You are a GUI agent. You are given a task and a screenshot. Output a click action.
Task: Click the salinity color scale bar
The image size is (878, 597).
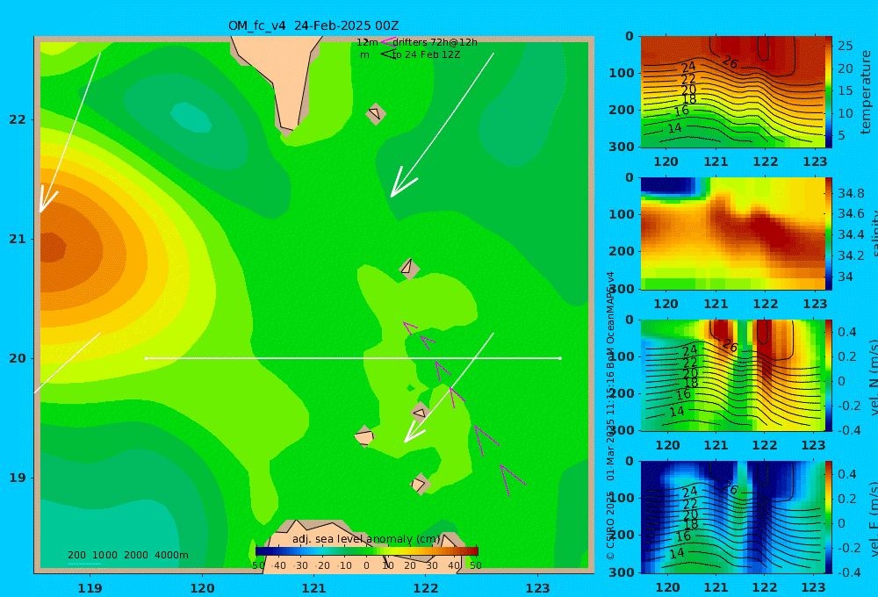tap(829, 234)
